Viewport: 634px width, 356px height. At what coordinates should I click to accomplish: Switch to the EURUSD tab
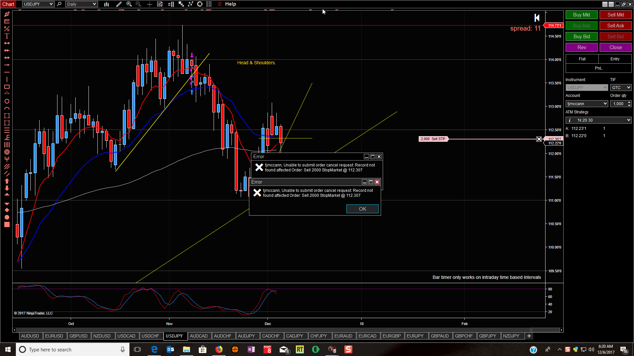[54, 336]
